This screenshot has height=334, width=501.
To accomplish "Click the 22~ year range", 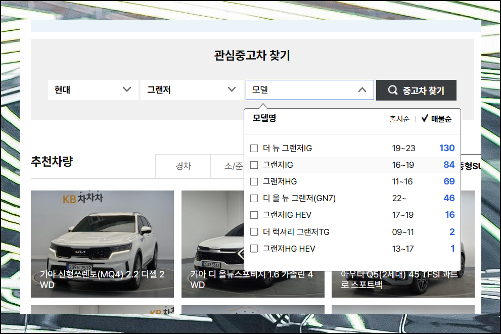I will click(x=399, y=198).
